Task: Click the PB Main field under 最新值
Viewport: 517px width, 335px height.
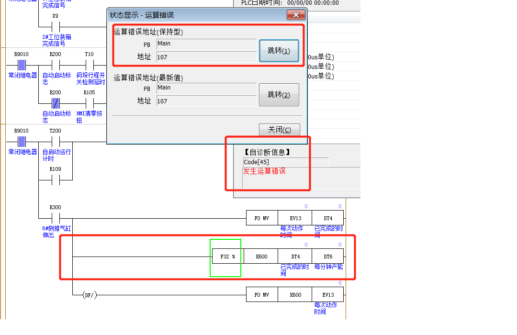Action: pos(206,88)
